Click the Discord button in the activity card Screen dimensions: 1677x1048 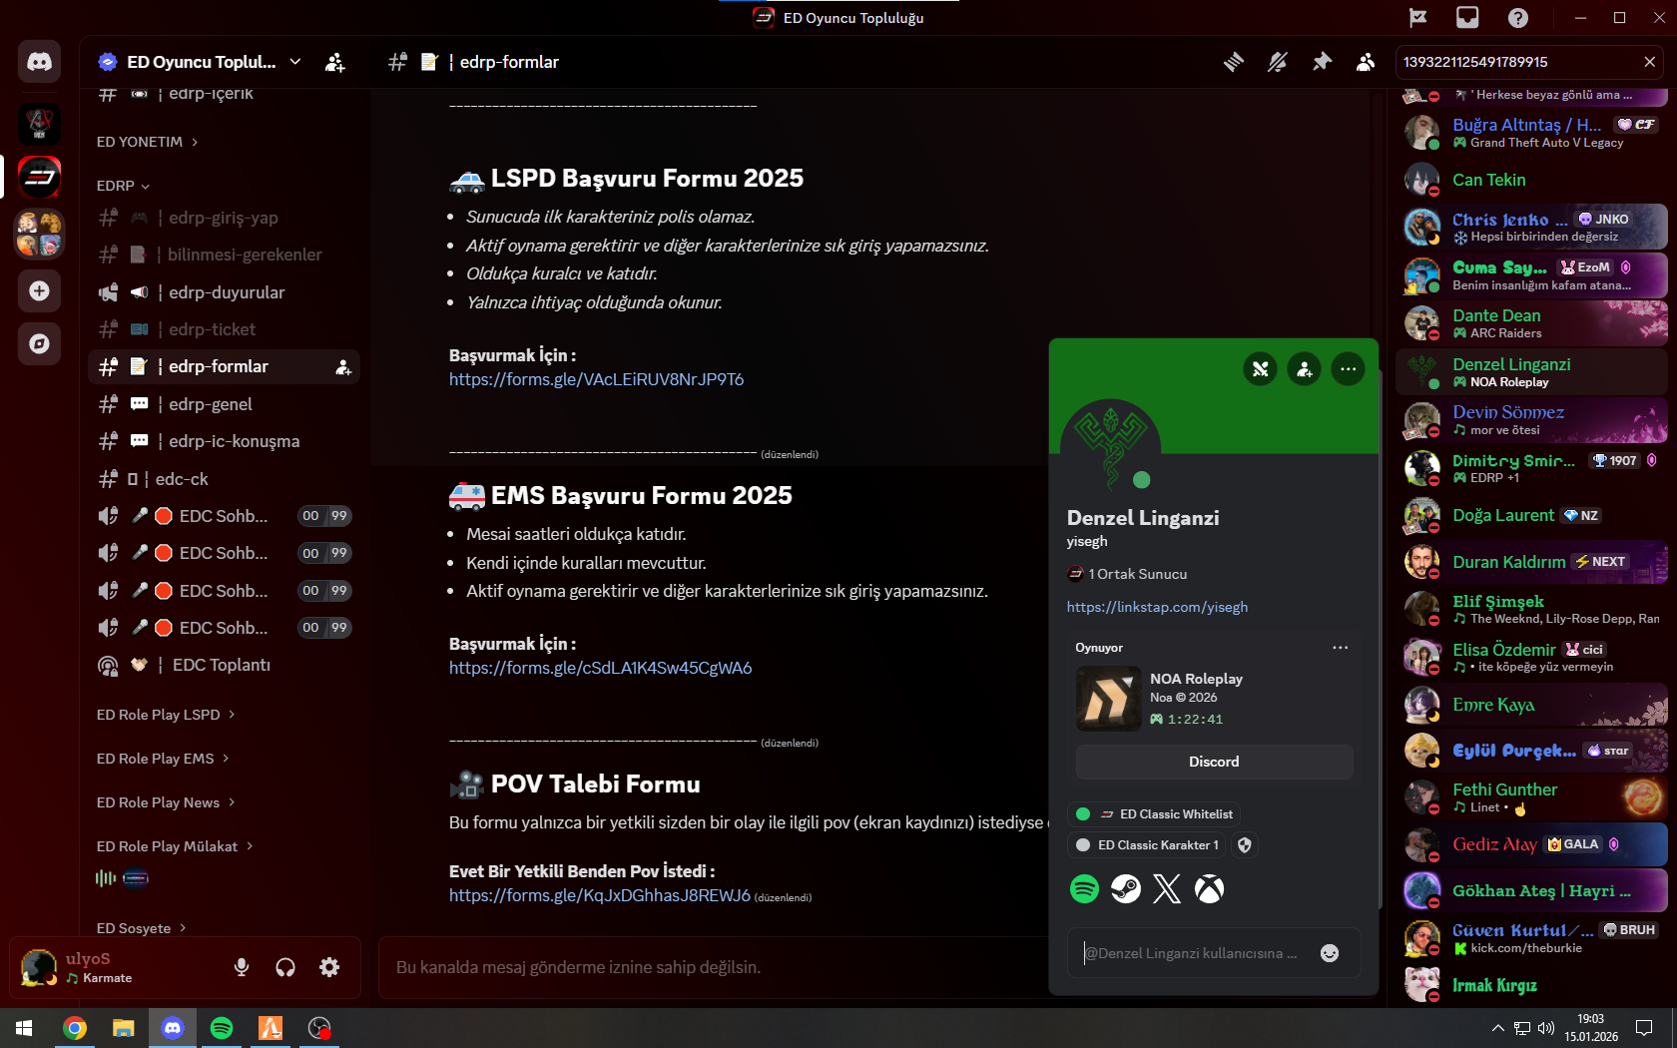pos(1214,762)
